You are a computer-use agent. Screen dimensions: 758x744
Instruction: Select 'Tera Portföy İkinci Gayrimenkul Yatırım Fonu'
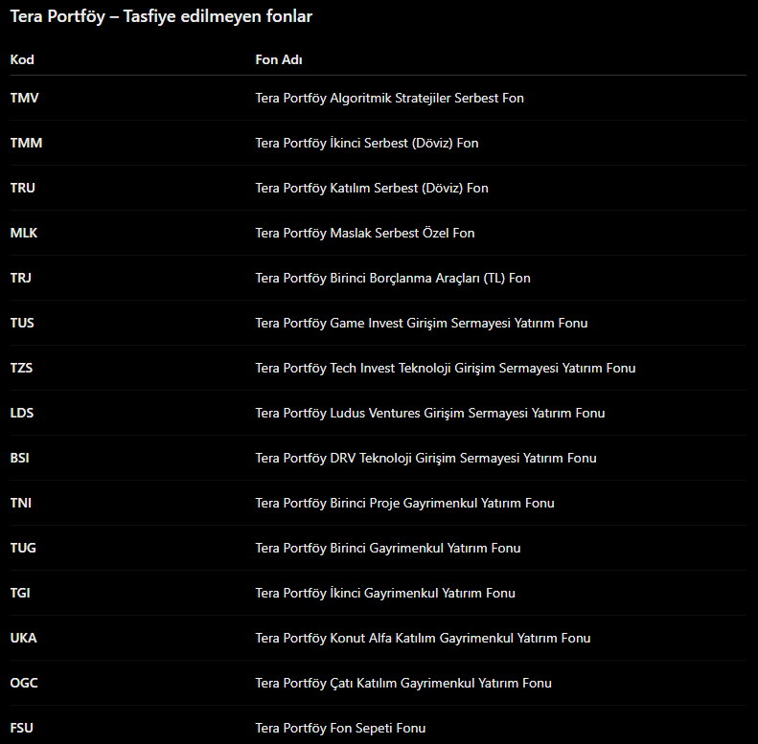(385, 593)
